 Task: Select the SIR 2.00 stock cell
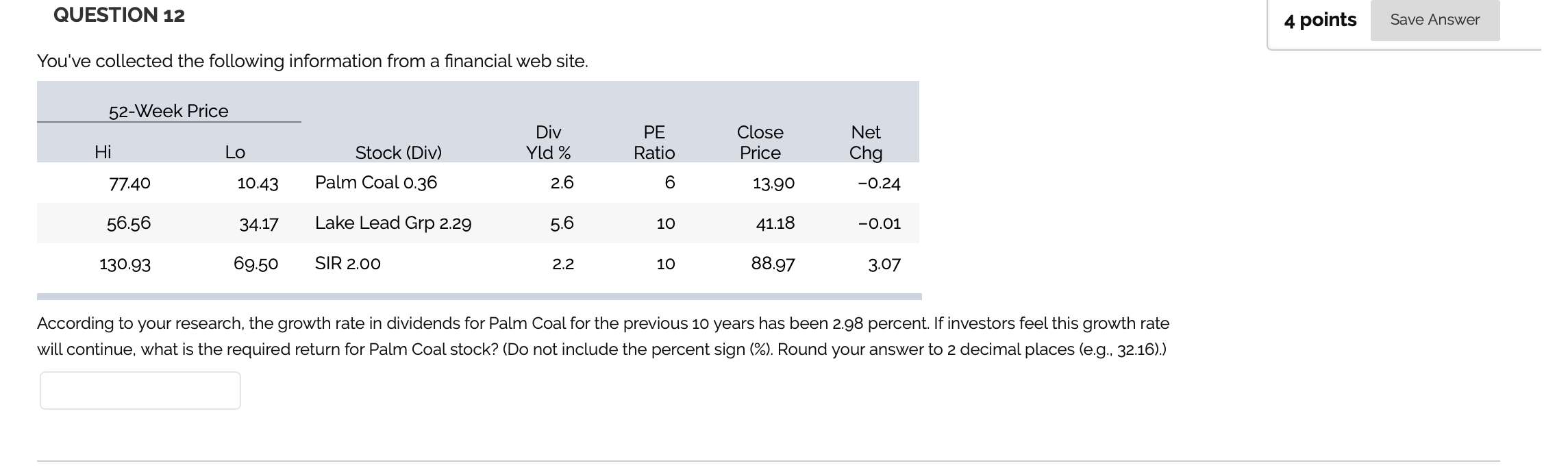pyautogui.click(x=347, y=263)
